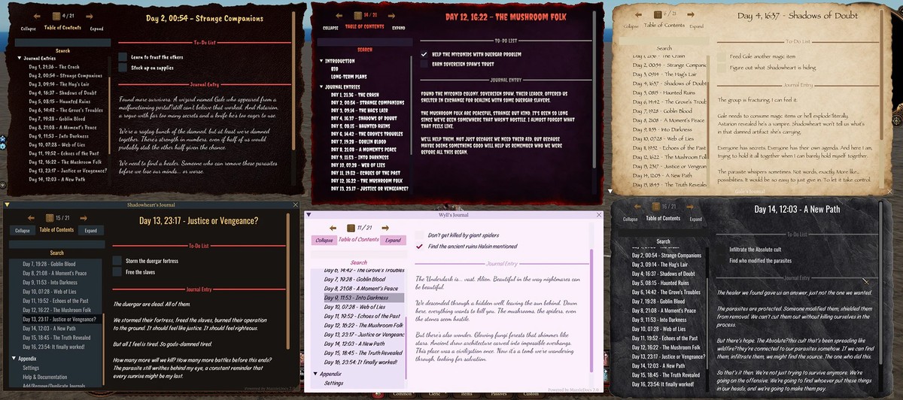The height and width of the screenshot is (400, 903).
Task: Collapse Journal Entries tree in Strange Companions journal
Action: (x=20, y=57)
